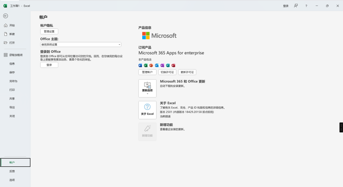Click the Word app icon
The width and height of the screenshot is (343, 187).
coord(140,65)
